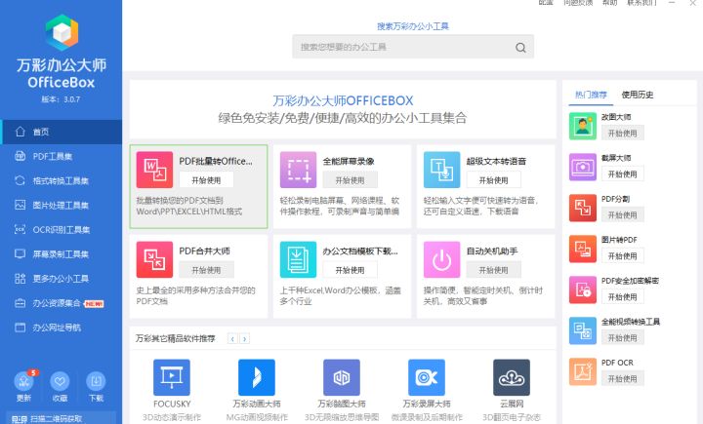
Task: Click the OfficeBox cube logo
Action: click(62, 32)
